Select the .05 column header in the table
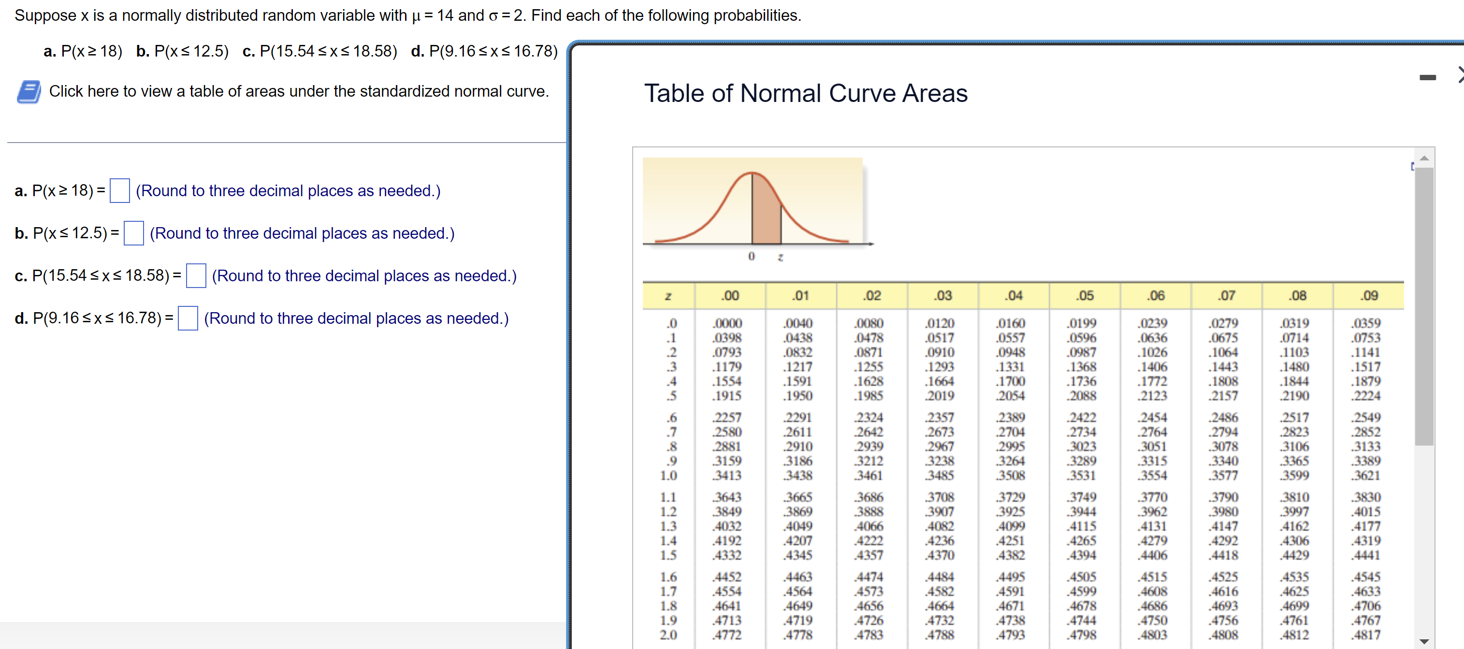This screenshot has height=649, width=1464. point(1085,295)
